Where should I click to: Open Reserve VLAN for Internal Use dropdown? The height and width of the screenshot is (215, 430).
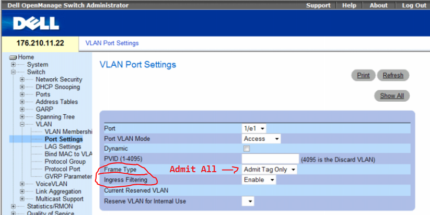pyautogui.click(x=248, y=201)
